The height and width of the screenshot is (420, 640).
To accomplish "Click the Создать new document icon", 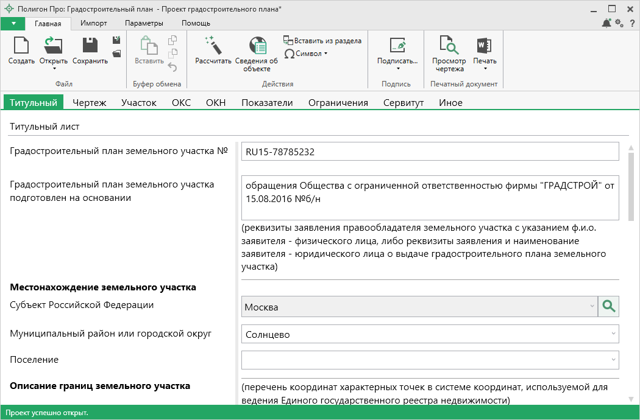I will coord(21,46).
